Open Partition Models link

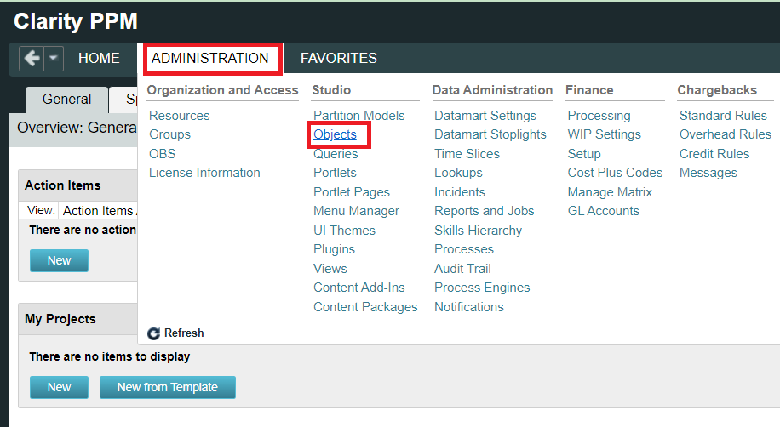click(x=358, y=116)
